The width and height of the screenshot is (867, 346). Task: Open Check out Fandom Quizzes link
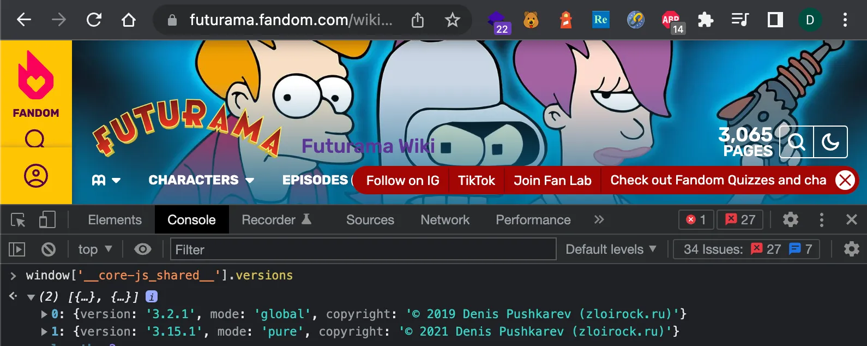(718, 181)
